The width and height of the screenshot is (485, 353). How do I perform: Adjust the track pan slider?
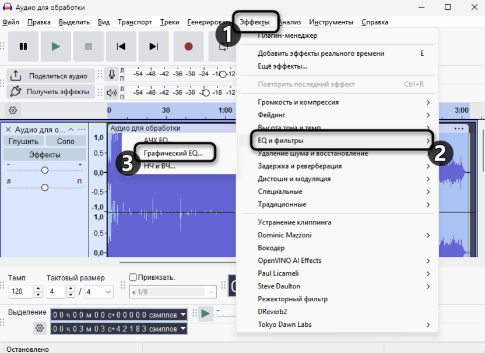(45, 187)
